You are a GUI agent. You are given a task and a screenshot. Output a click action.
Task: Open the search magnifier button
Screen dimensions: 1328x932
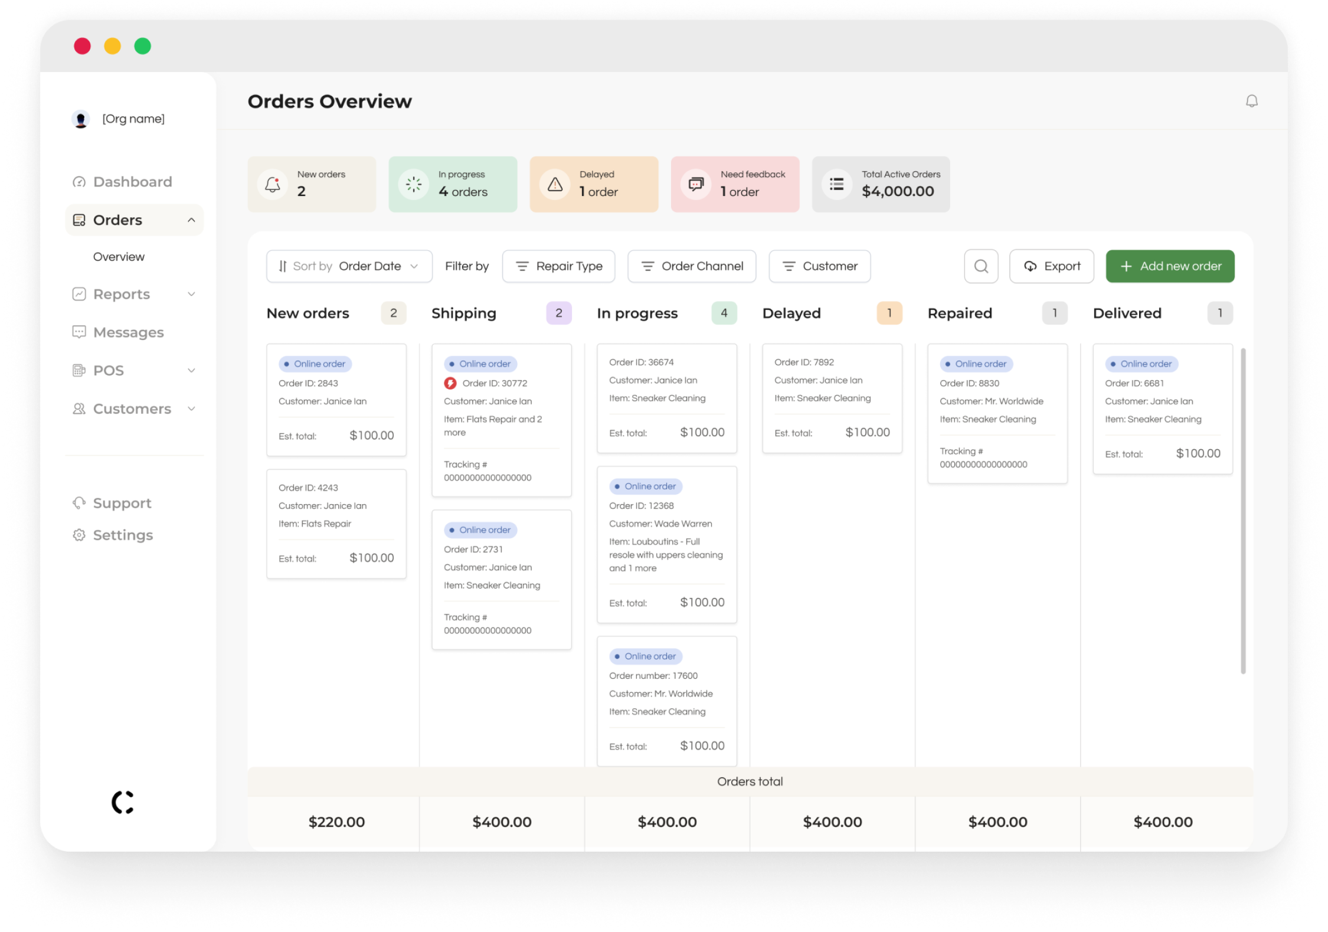pos(981,266)
